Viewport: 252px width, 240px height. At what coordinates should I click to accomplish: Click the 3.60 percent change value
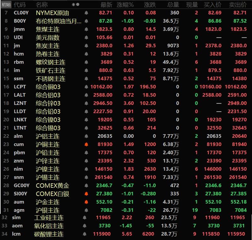129,103
